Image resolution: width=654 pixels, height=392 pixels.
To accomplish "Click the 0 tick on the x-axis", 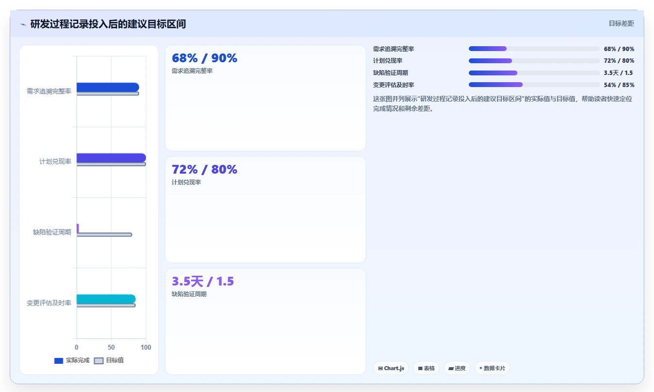I will [x=76, y=347].
